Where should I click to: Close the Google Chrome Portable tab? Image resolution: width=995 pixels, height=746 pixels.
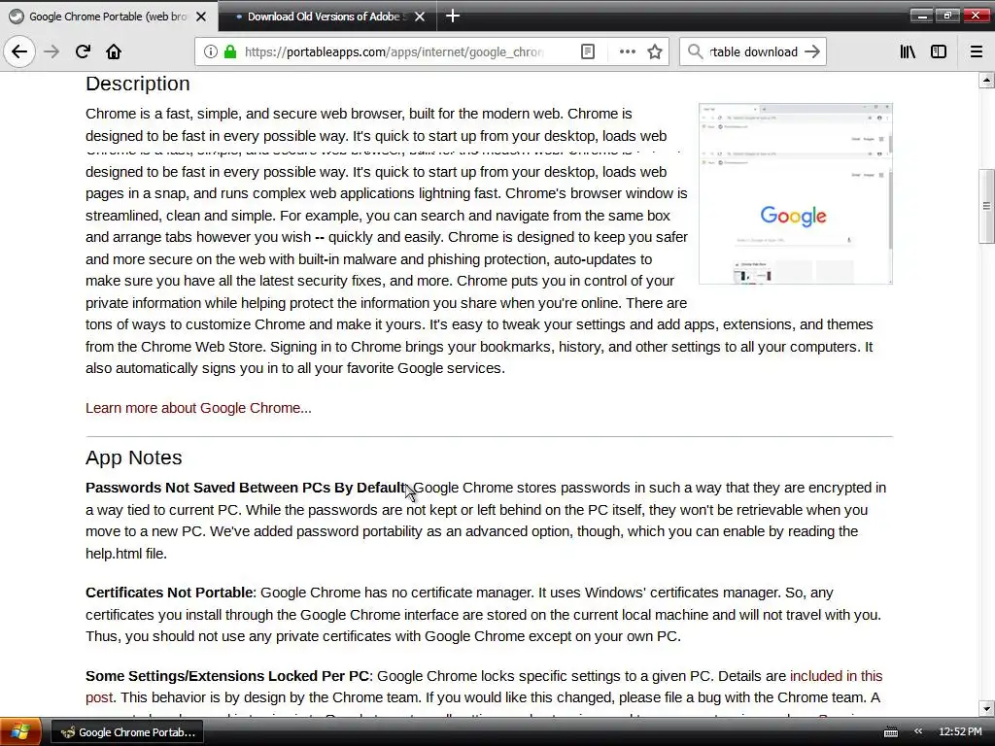point(201,17)
